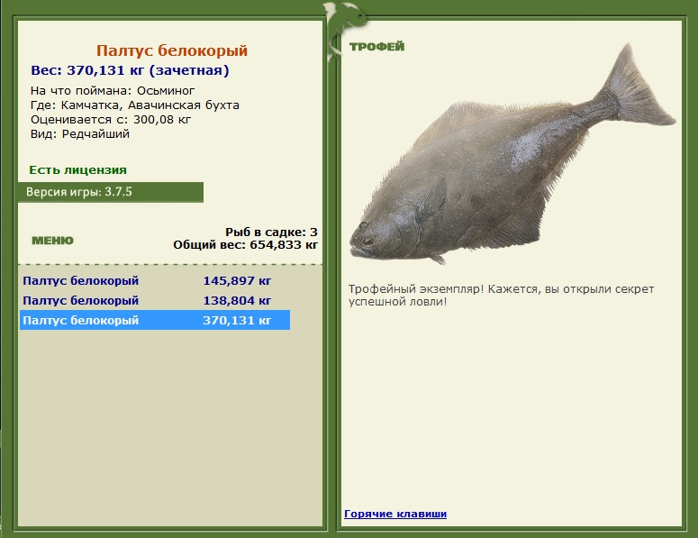This screenshot has height=538, width=698.
Task: Click the chameleon logo at the top
Action: click(346, 32)
